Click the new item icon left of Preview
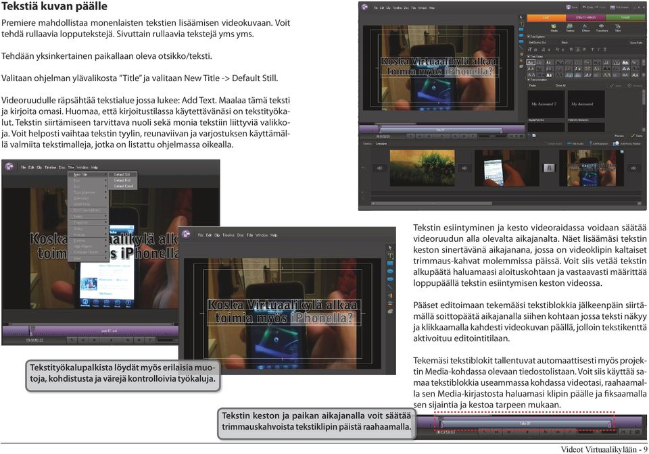 coord(534,135)
